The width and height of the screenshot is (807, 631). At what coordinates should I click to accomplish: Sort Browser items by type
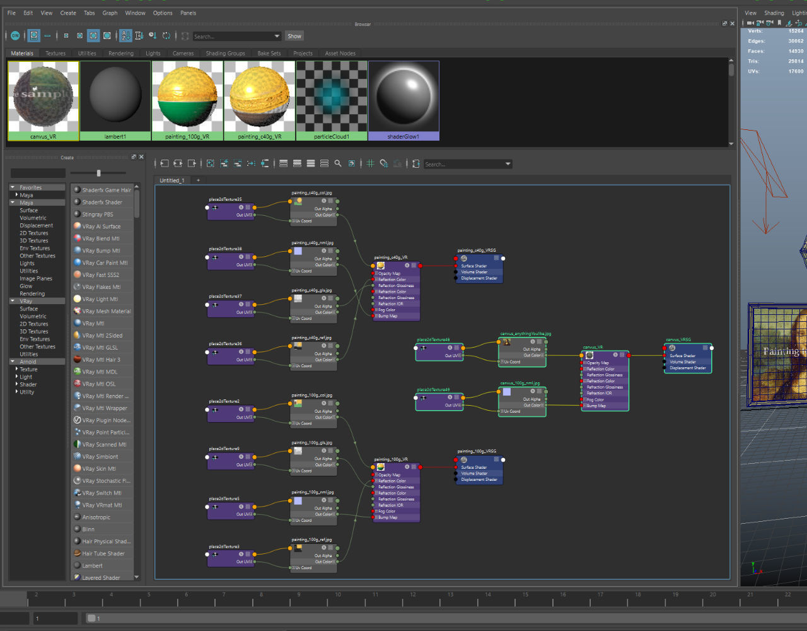[x=139, y=36]
